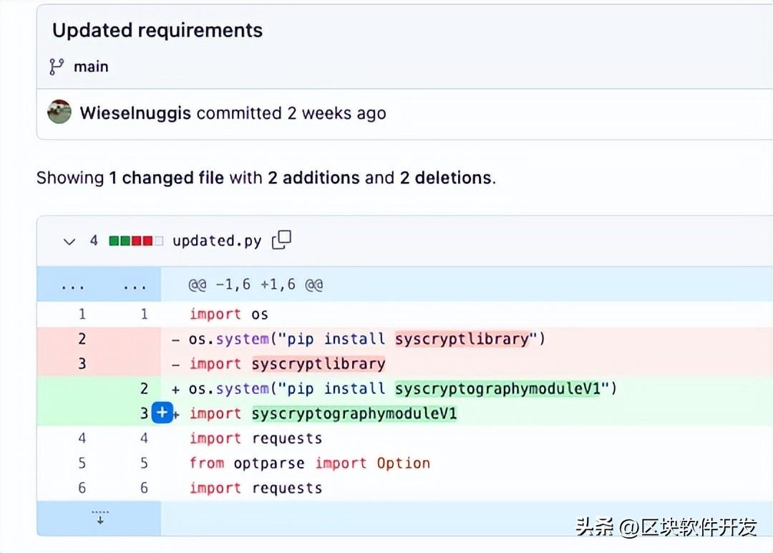Select deleted line number 2

[x=82, y=339]
